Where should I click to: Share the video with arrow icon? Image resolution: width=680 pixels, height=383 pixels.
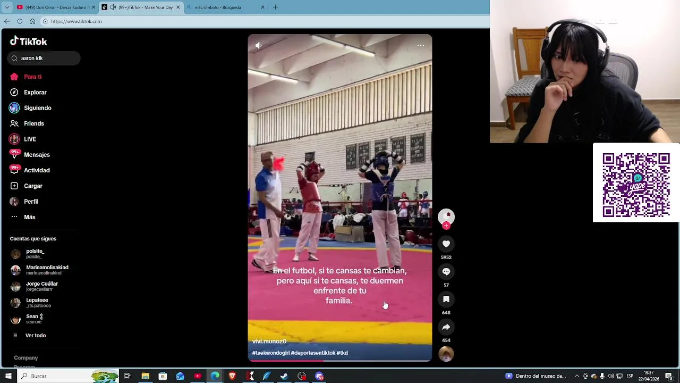coord(446,327)
